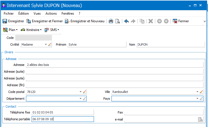
Task: Click the Fermer toolbar button
Action: click(181, 21)
